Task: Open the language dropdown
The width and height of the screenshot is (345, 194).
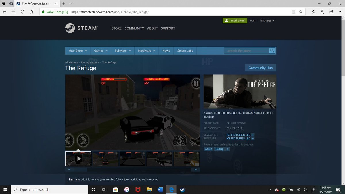Action: (x=267, y=20)
